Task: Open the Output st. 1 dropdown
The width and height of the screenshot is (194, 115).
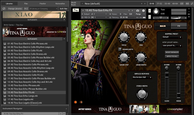Action: [94, 14]
